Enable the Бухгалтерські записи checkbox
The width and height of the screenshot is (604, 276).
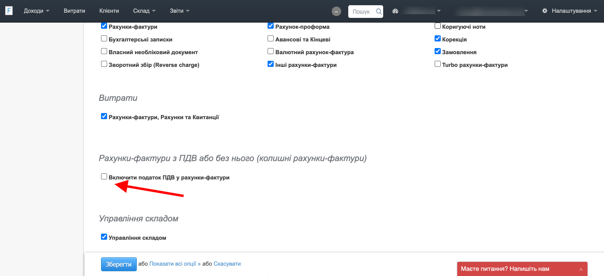click(x=104, y=39)
